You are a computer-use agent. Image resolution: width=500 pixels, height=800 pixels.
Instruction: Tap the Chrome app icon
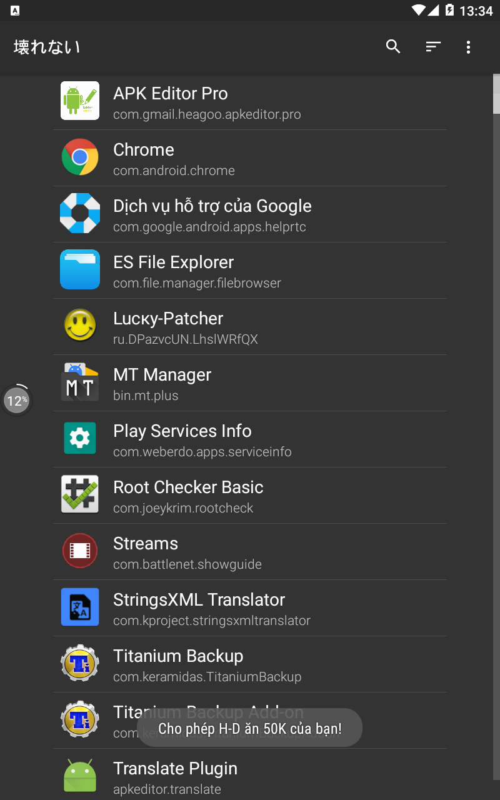[x=80, y=157]
